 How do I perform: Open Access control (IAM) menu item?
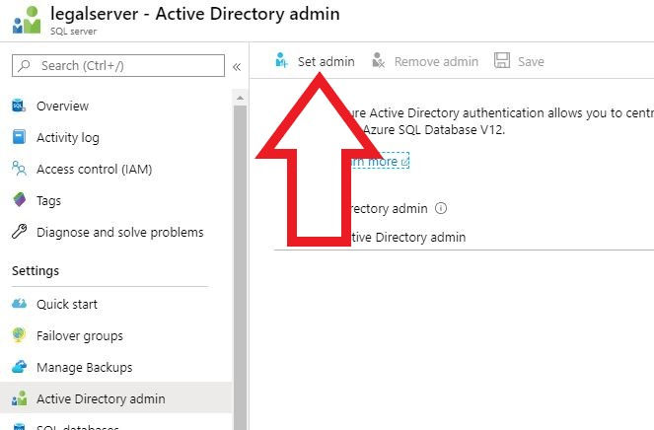tap(116, 169)
